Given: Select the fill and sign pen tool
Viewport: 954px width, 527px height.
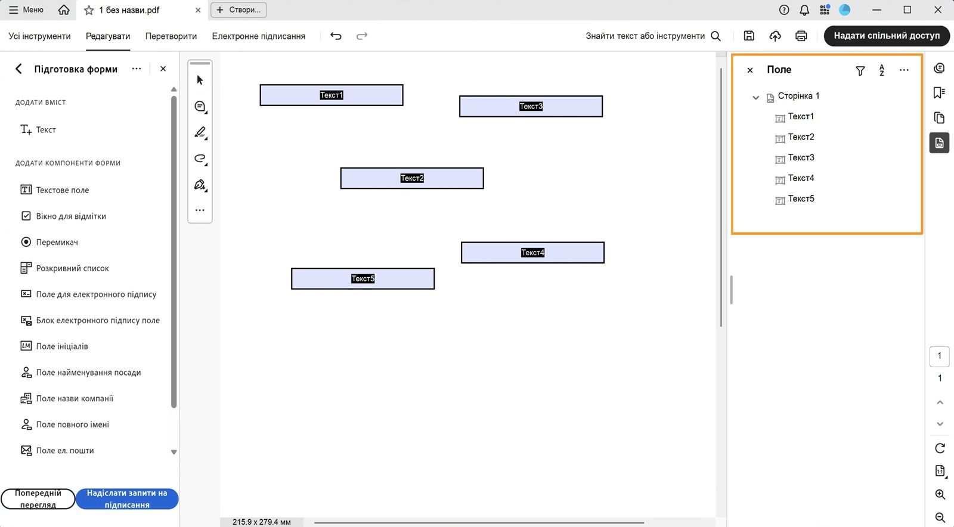Looking at the screenshot, I should point(200,185).
